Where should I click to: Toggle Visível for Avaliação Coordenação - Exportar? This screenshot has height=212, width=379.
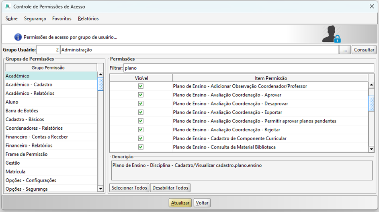point(141,112)
